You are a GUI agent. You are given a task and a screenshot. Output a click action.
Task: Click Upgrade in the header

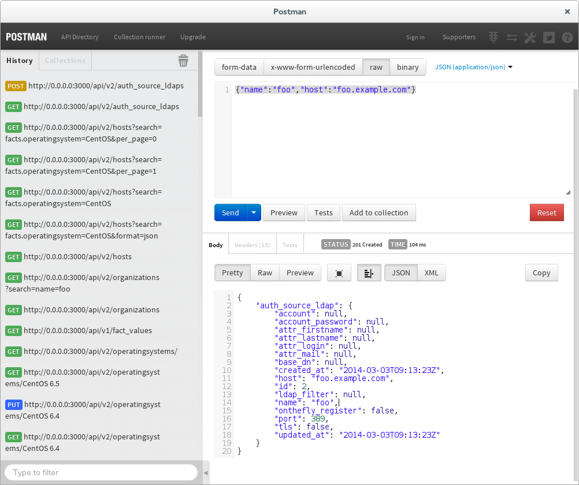point(193,37)
